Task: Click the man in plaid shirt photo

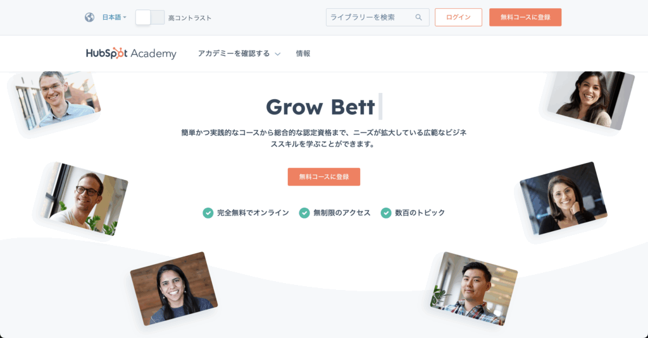Action: point(473,289)
